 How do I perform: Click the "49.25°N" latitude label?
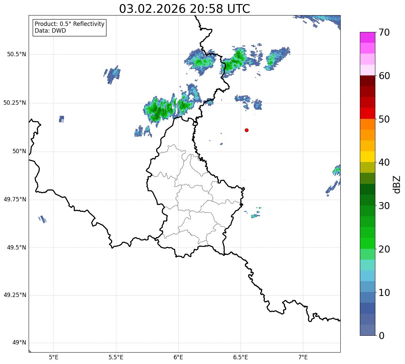[14, 295]
